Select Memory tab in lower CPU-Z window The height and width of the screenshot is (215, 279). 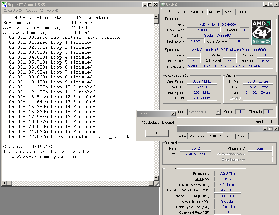tap(215, 136)
